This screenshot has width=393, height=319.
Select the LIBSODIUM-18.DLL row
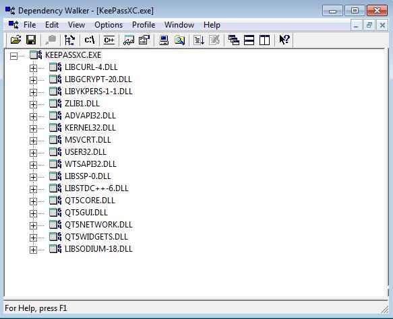[98, 249]
